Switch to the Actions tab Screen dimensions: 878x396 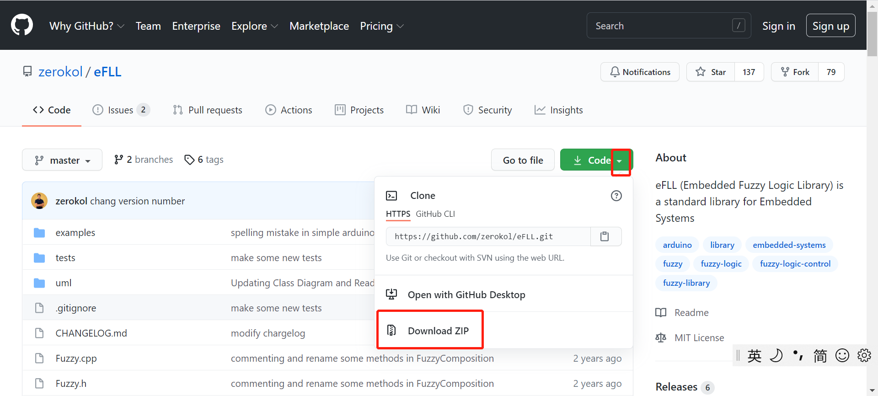[x=289, y=110]
